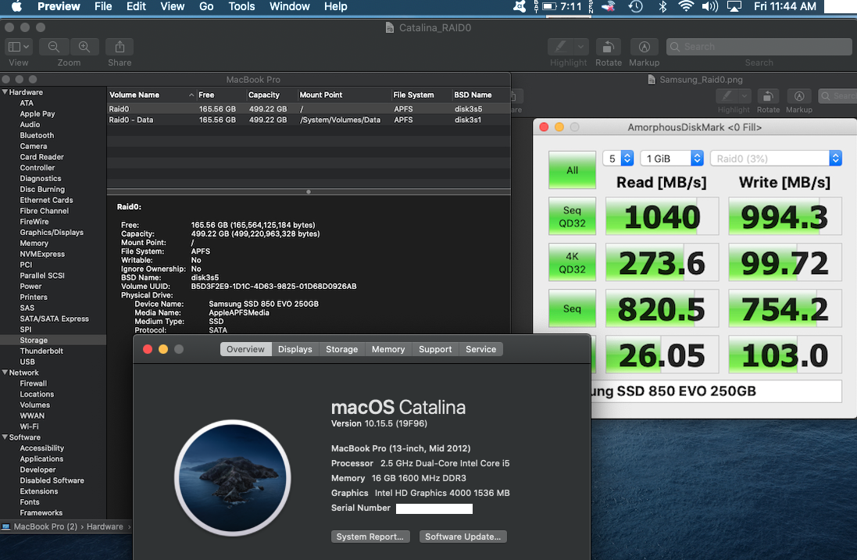This screenshot has width=857, height=560.
Task: Select SATA/SATA Express in the sidebar
Action: coord(54,319)
